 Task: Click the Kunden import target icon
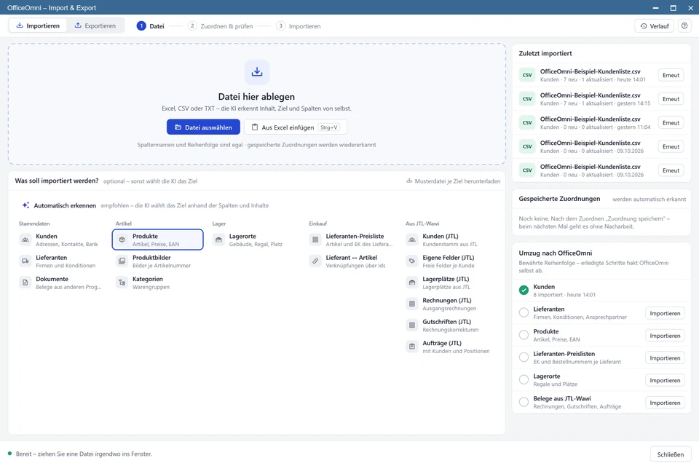click(25, 240)
